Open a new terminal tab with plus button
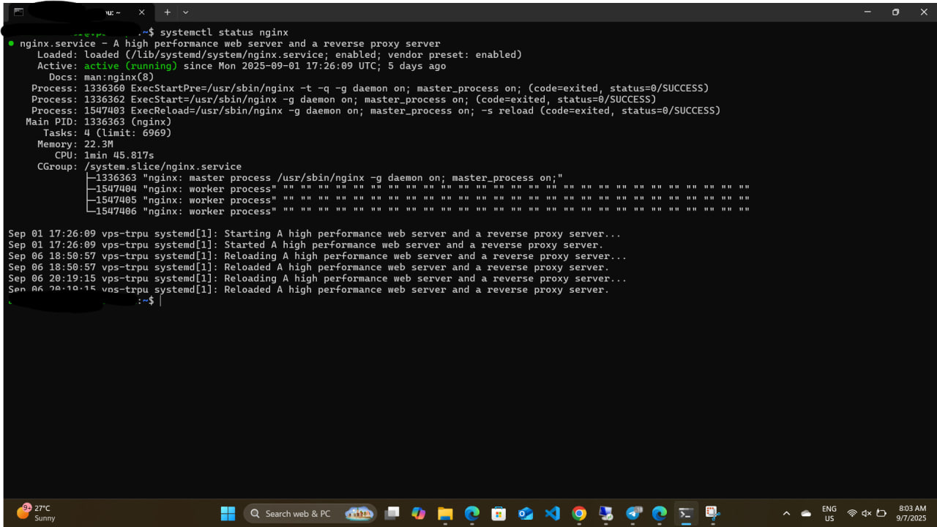Image resolution: width=937 pixels, height=527 pixels. (x=167, y=12)
